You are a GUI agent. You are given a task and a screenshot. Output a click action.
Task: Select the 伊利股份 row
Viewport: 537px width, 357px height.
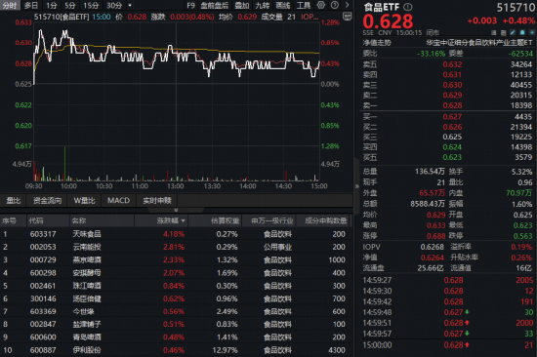[176, 350]
